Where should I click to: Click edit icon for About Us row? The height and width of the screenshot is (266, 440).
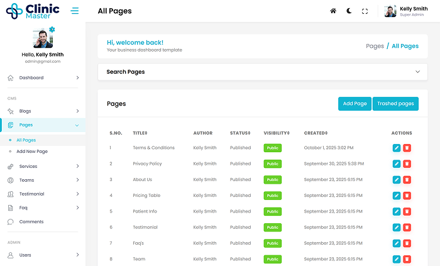[x=396, y=180]
